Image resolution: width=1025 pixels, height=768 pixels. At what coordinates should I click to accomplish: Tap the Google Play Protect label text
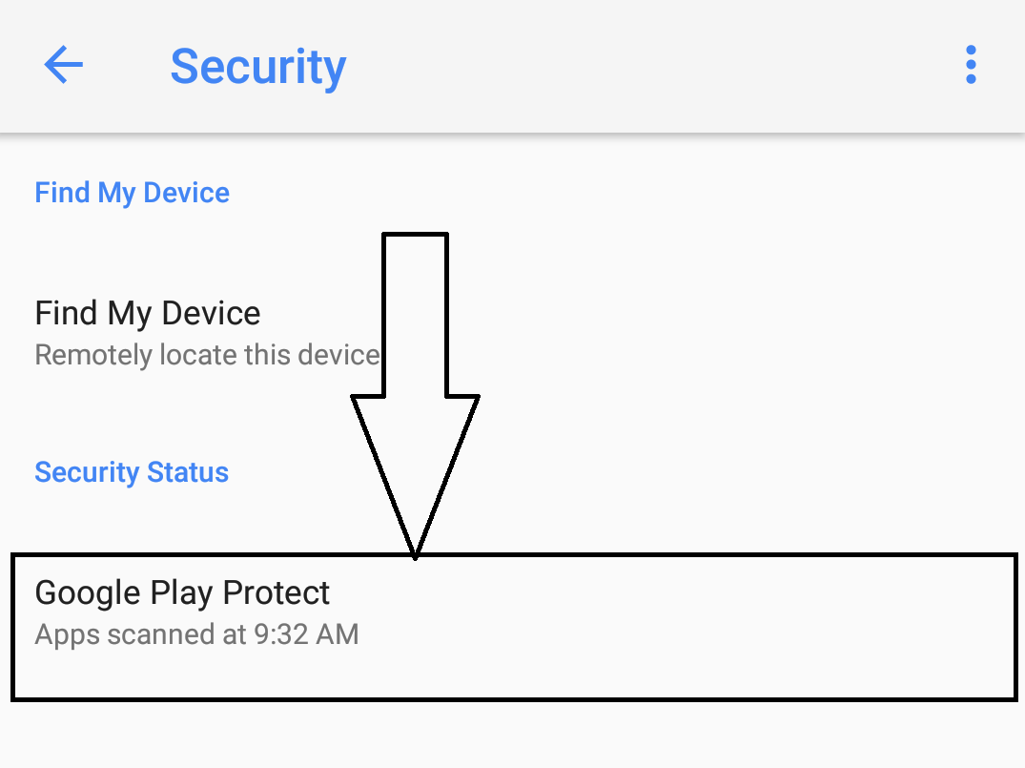click(x=182, y=592)
